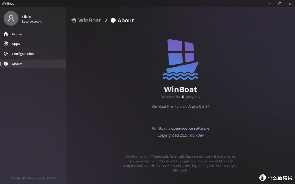The image size is (295, 184).
Task: Click the Microsoft affiliation disclaimer paragraph
Action: tap(181, 164)
